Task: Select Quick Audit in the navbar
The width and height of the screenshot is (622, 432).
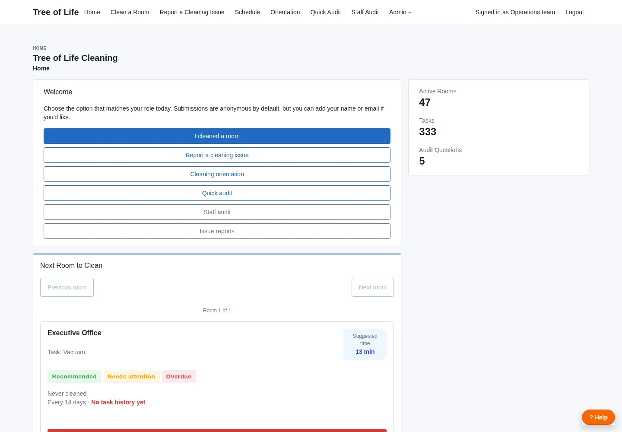Action: pos(326,12)
